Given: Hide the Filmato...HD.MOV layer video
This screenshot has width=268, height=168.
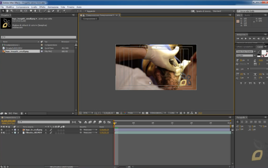Looking at the screenshot, I should coord(2,133).
